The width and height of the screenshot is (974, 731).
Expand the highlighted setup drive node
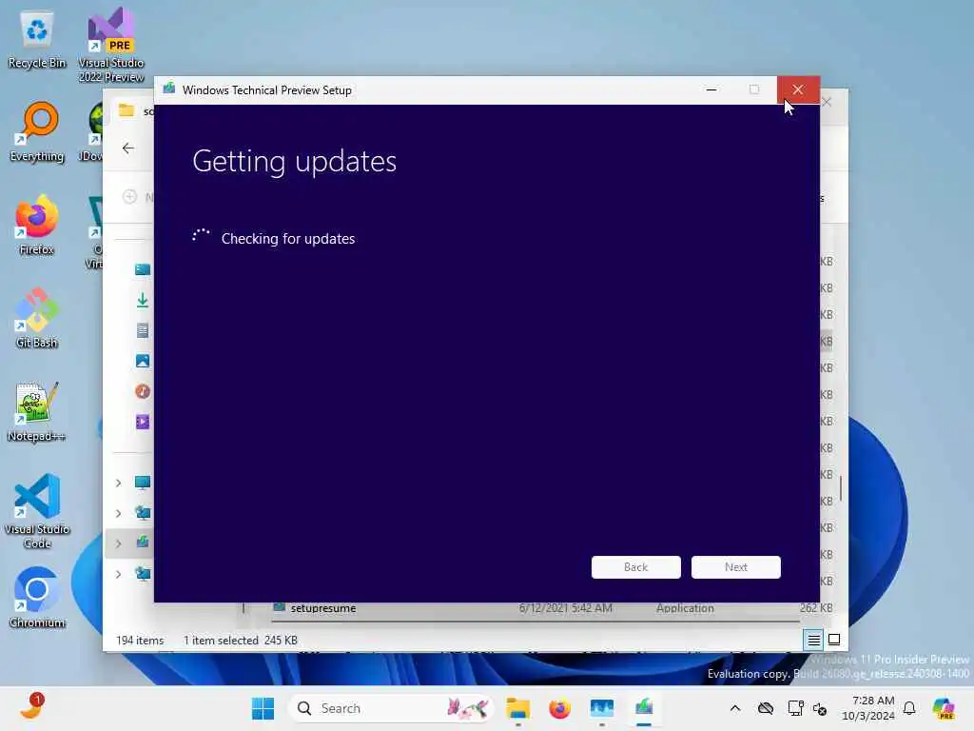click(x=118, y=543)
